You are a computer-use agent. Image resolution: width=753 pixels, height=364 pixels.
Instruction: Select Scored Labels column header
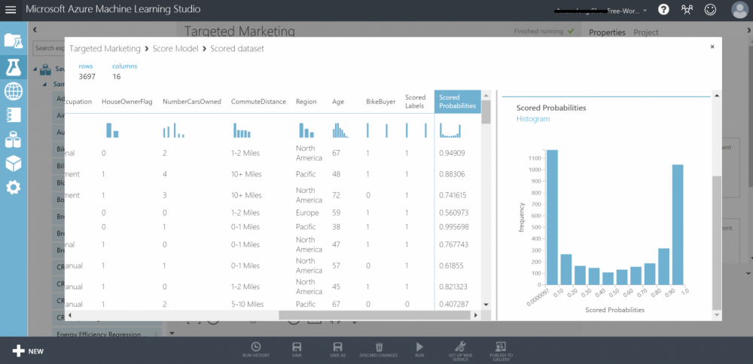416,102
